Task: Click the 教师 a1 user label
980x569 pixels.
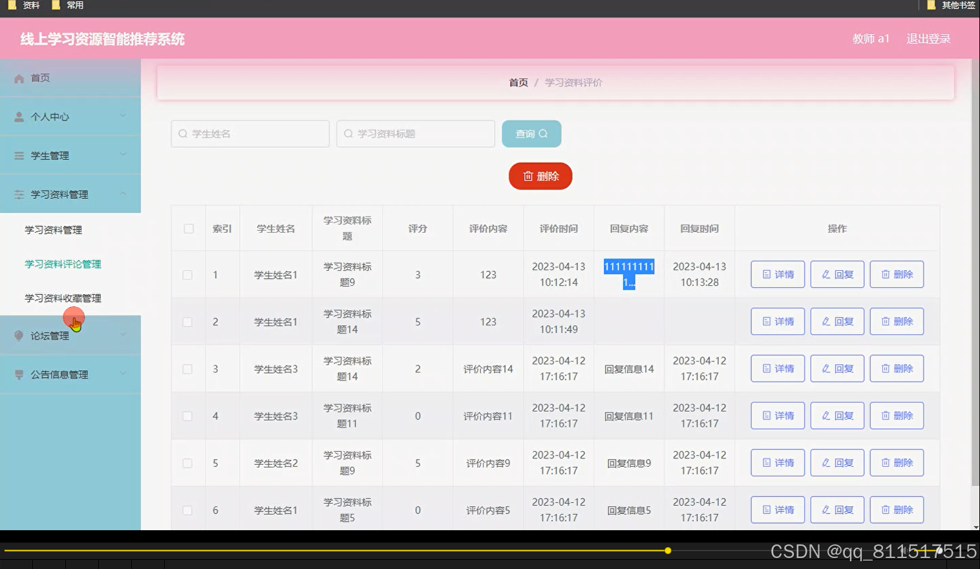Action: click(x=871, y=39)
